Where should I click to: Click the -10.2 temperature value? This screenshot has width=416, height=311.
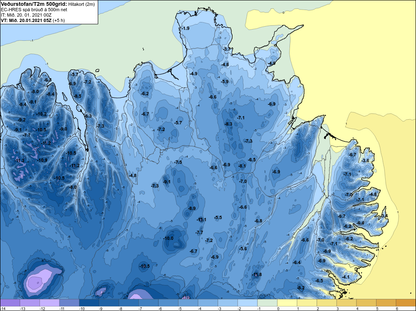tap(42, 114)
